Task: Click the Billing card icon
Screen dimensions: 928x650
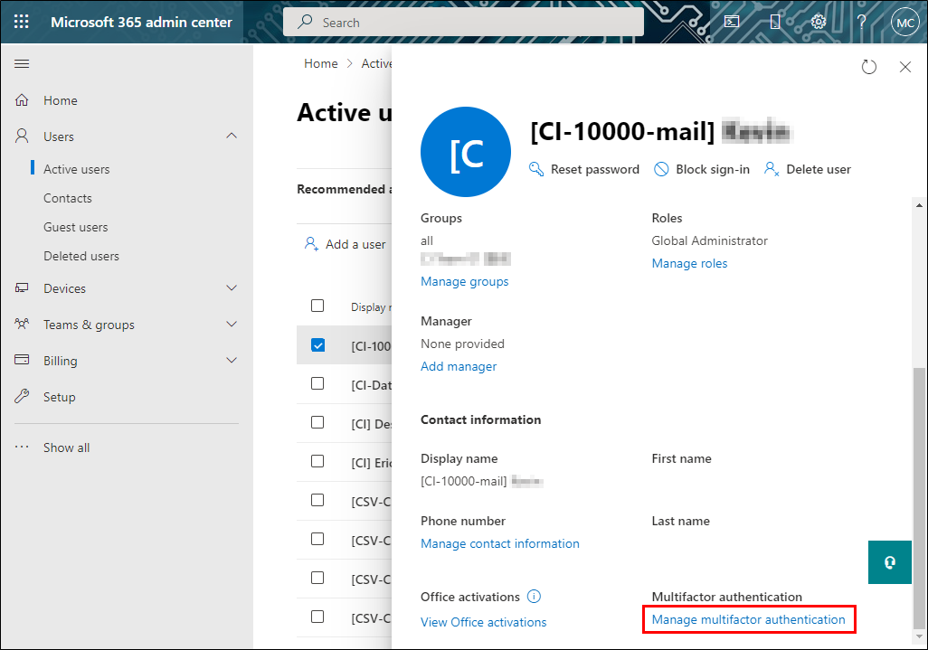Action: point(22,360)
